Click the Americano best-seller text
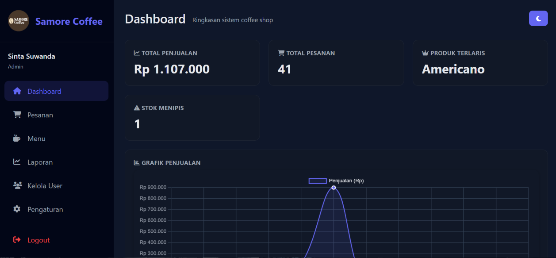Screen dimensions: 556x258 (x=453, y=69)
